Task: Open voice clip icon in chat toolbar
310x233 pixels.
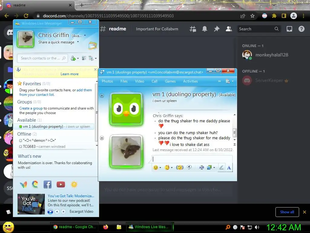Action: tap(189, 167)
